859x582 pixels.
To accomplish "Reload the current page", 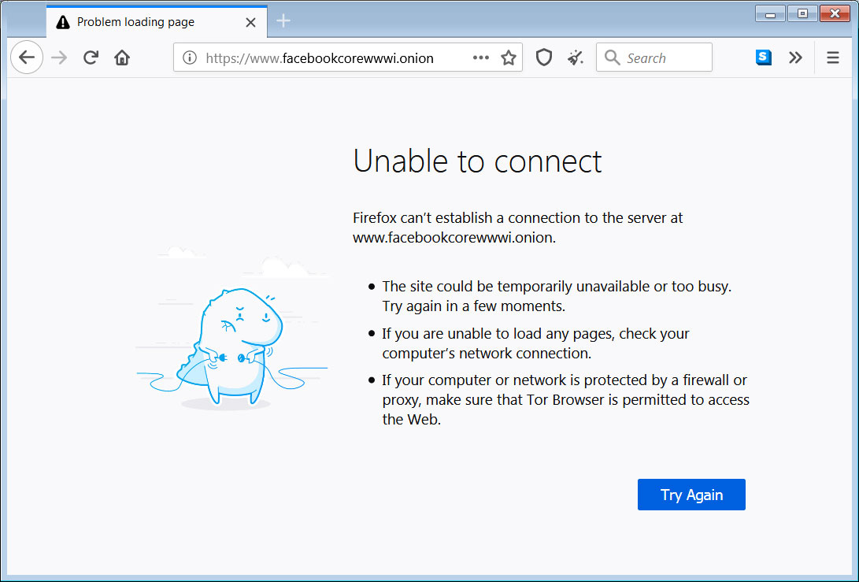I will [91, 57].
